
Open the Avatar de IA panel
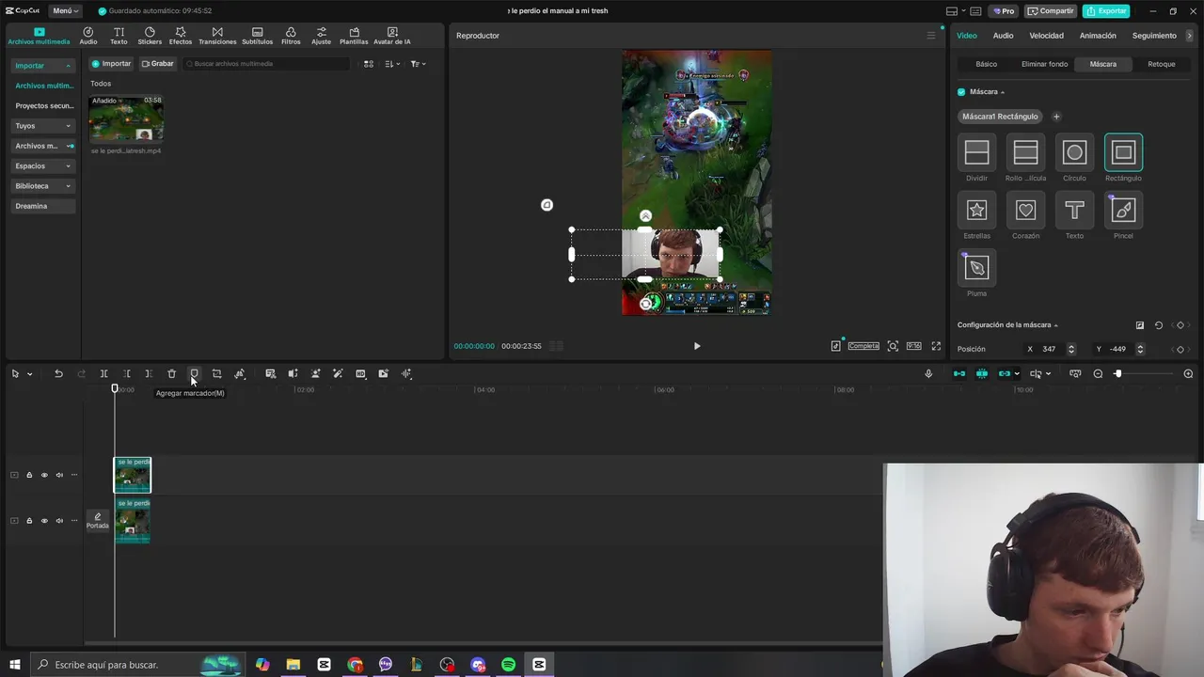click(x=392, y=36)
